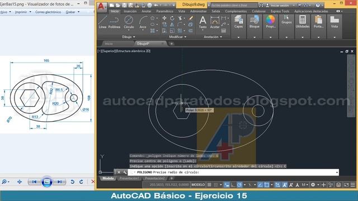Open the Arco options dropdown arrow
This screenshot has height=201, width=358.
pyautogui.click(x=143, y=31)
